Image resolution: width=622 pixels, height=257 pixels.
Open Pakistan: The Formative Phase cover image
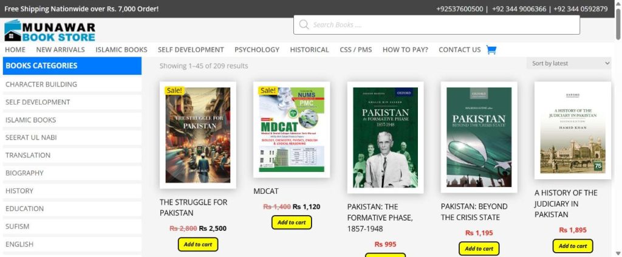coord(385,138)
